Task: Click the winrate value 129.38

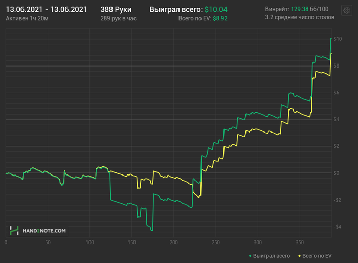Action: (x=300, y=9)
